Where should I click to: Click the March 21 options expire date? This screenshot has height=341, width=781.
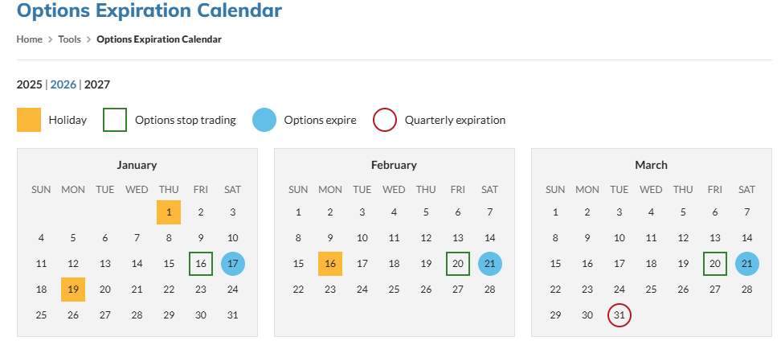coord(746,264)
